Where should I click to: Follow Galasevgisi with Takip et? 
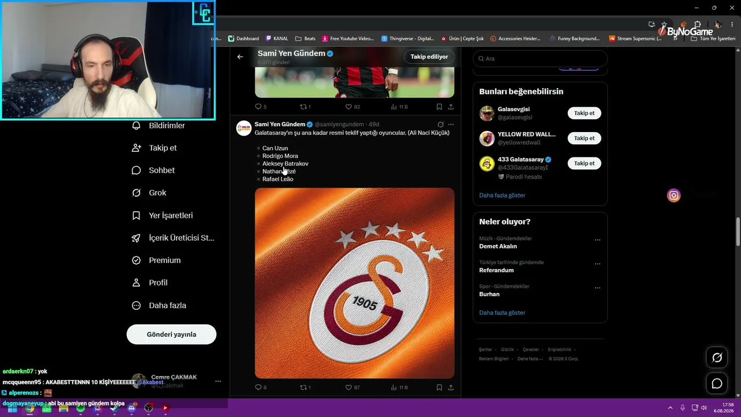[584, 113]
